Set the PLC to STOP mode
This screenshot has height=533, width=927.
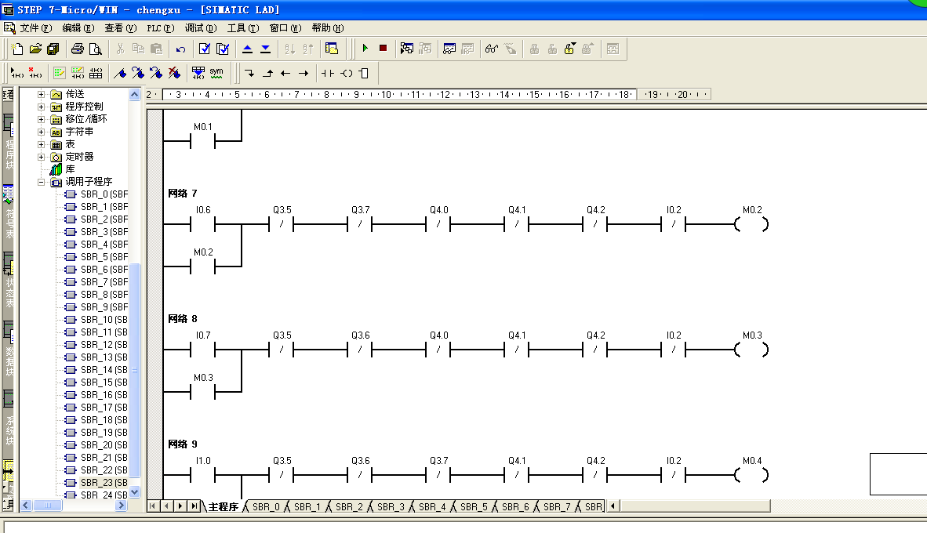coord(383,49)
